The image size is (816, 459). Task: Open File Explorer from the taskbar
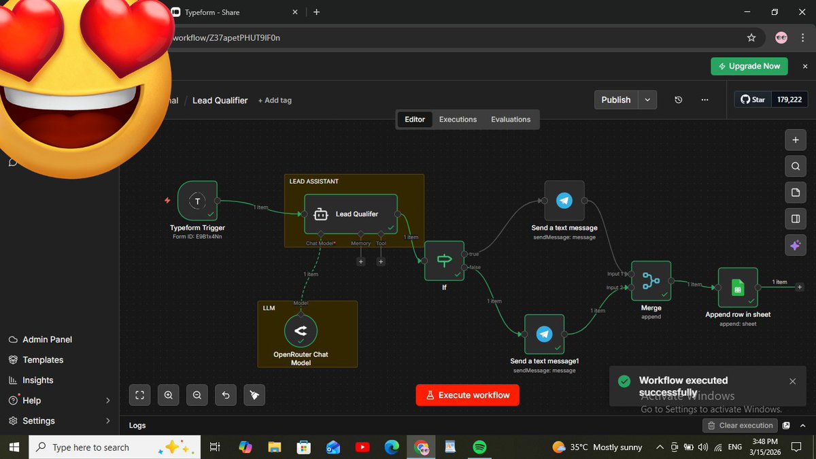click(x=274, y=447)
